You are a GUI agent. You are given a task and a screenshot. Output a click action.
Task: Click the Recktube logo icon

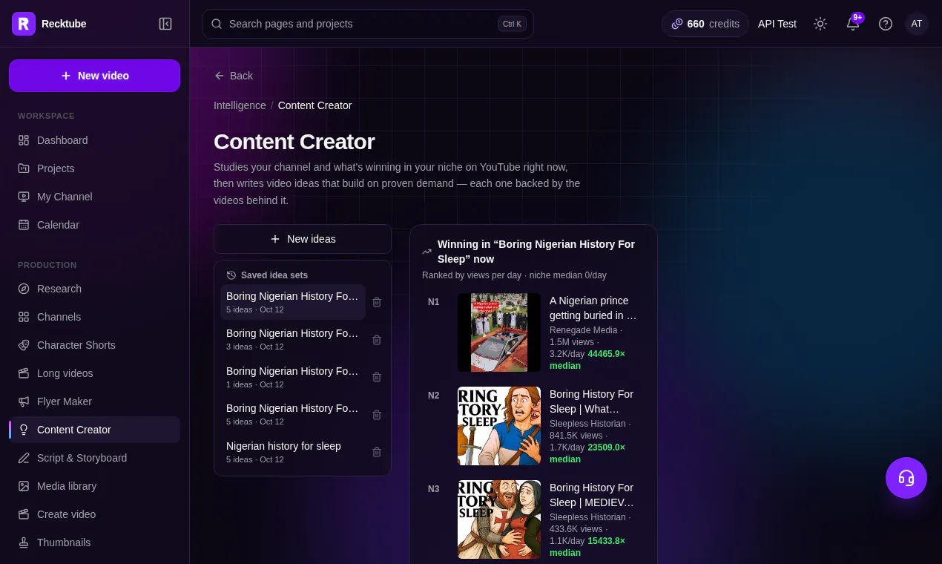coord(24,24)
